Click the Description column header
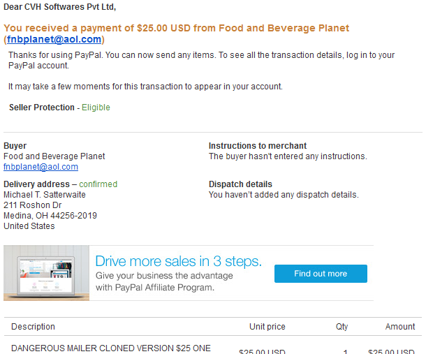The height and width of the screenshot is (354, 426). click(33, 327)
